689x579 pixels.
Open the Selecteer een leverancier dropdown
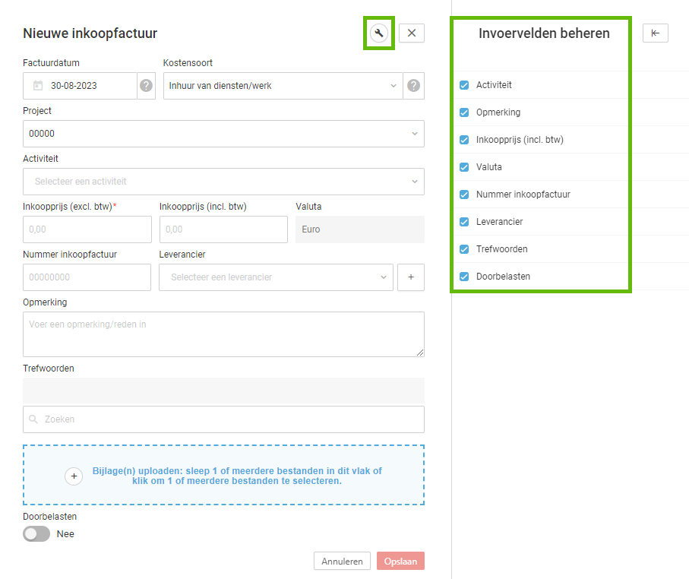point(276,277)
